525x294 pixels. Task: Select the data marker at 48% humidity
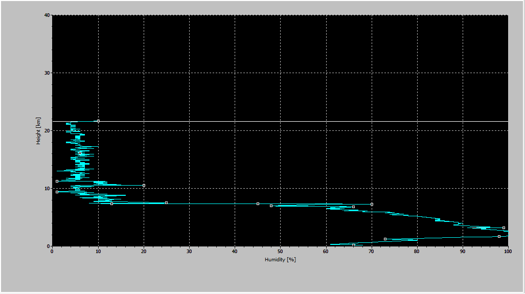(x=271, y=206)
